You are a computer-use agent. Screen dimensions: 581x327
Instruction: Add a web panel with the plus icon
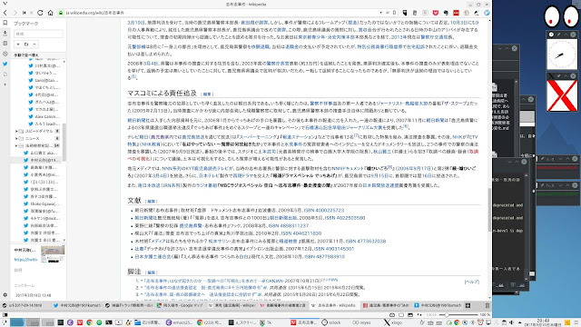pos(5,84)
